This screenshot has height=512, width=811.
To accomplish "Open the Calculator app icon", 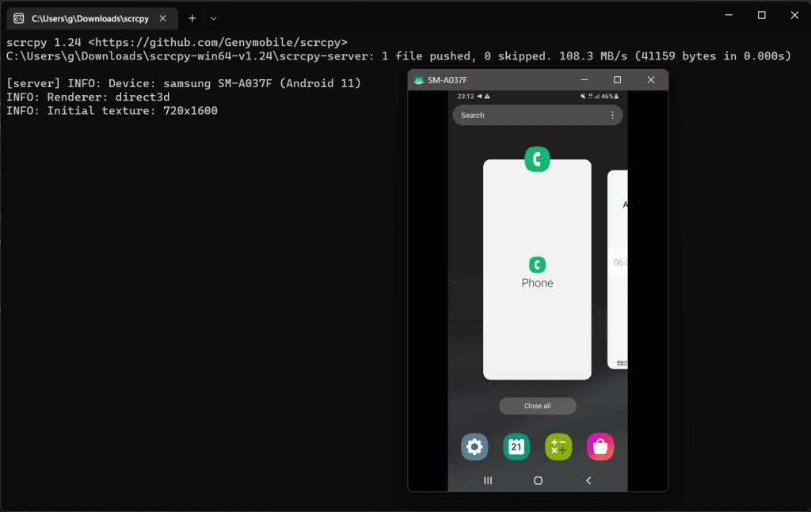I will pos(558,447).
